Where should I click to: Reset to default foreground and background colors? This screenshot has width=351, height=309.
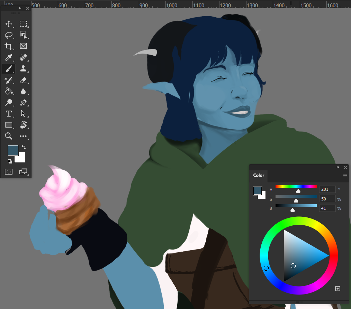[10, 161]
